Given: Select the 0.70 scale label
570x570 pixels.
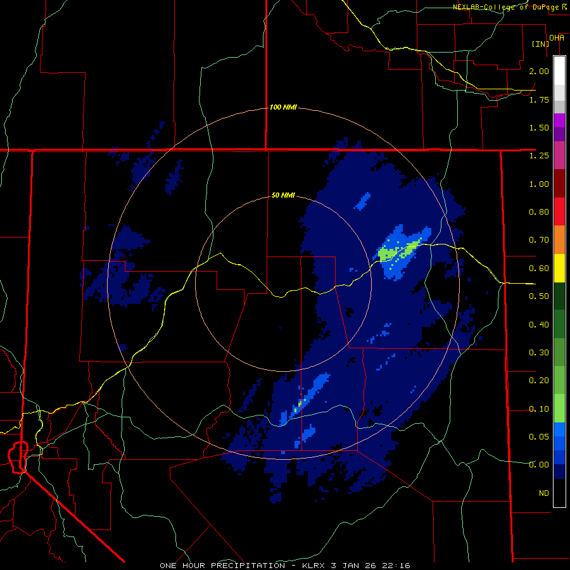Looking at the screenshot, I should [539, 240].
